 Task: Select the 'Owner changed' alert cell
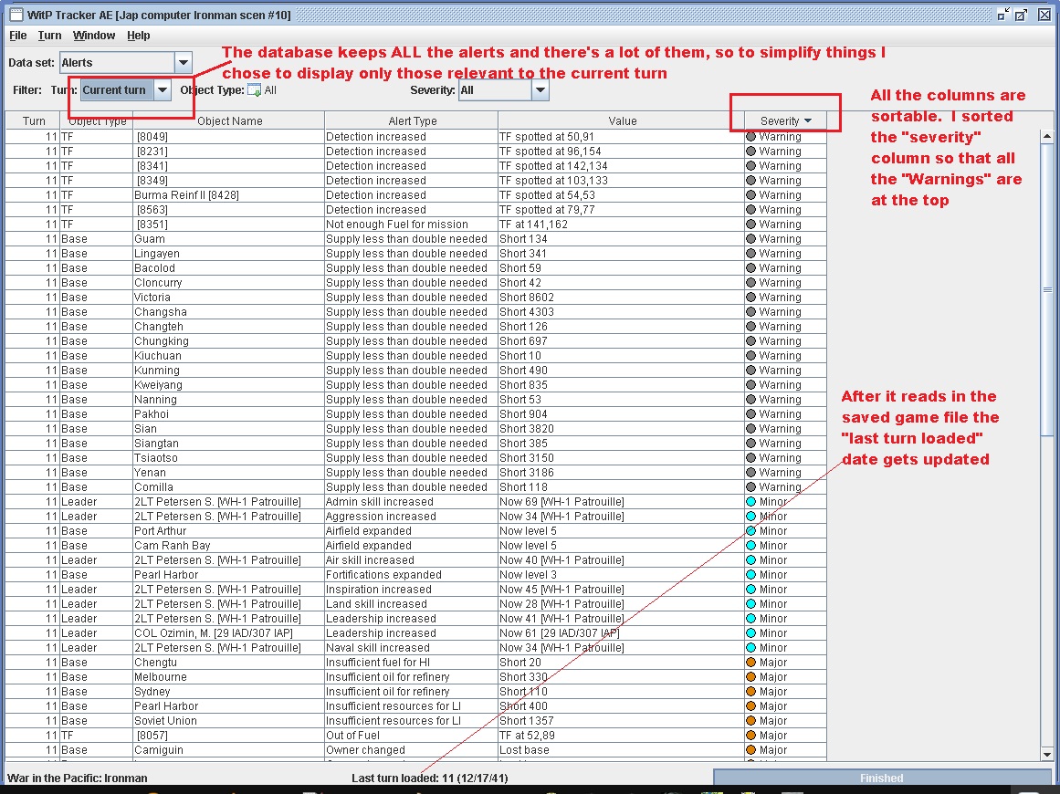tap(411, 750)
